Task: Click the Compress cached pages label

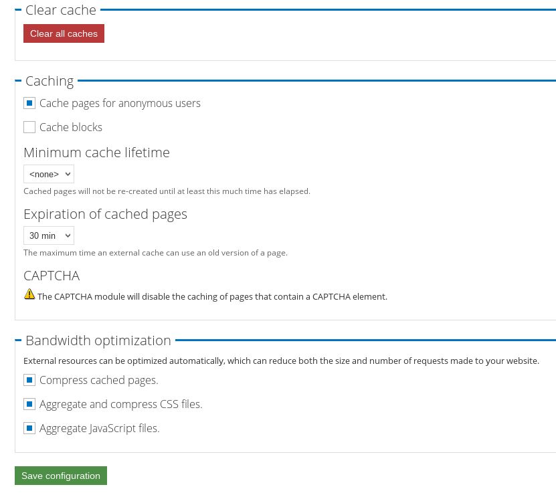Action: [x=99, y=381]
